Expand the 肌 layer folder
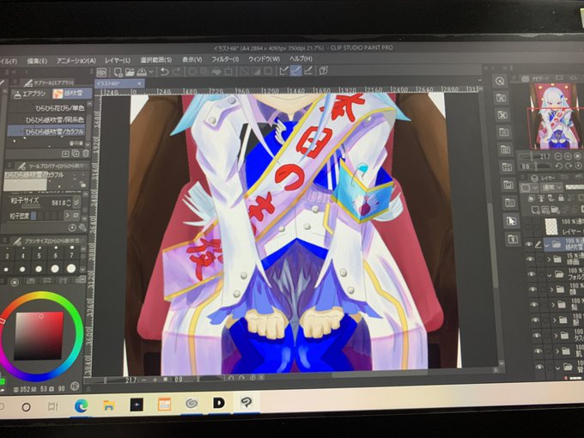 pos(557,351)
